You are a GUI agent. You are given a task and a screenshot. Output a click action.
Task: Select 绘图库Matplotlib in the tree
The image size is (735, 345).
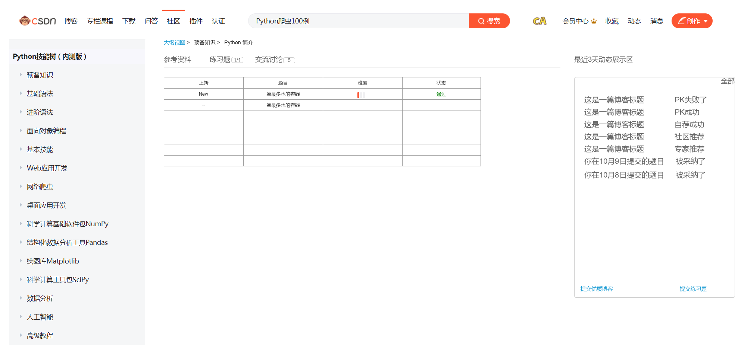click(x=53, y=261)
